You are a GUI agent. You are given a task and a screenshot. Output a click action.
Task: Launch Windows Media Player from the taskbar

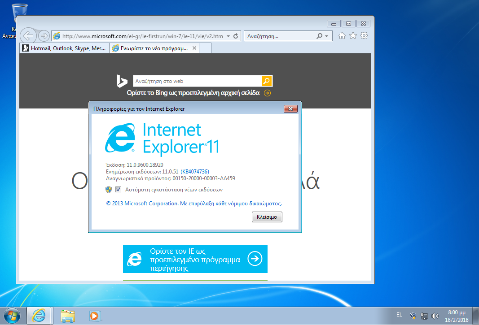95,316
